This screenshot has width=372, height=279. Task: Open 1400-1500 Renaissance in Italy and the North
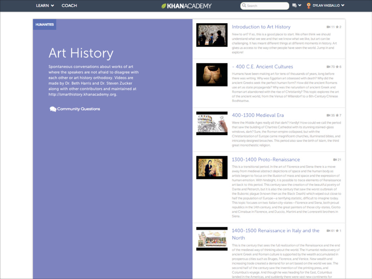tap(275, 234)
